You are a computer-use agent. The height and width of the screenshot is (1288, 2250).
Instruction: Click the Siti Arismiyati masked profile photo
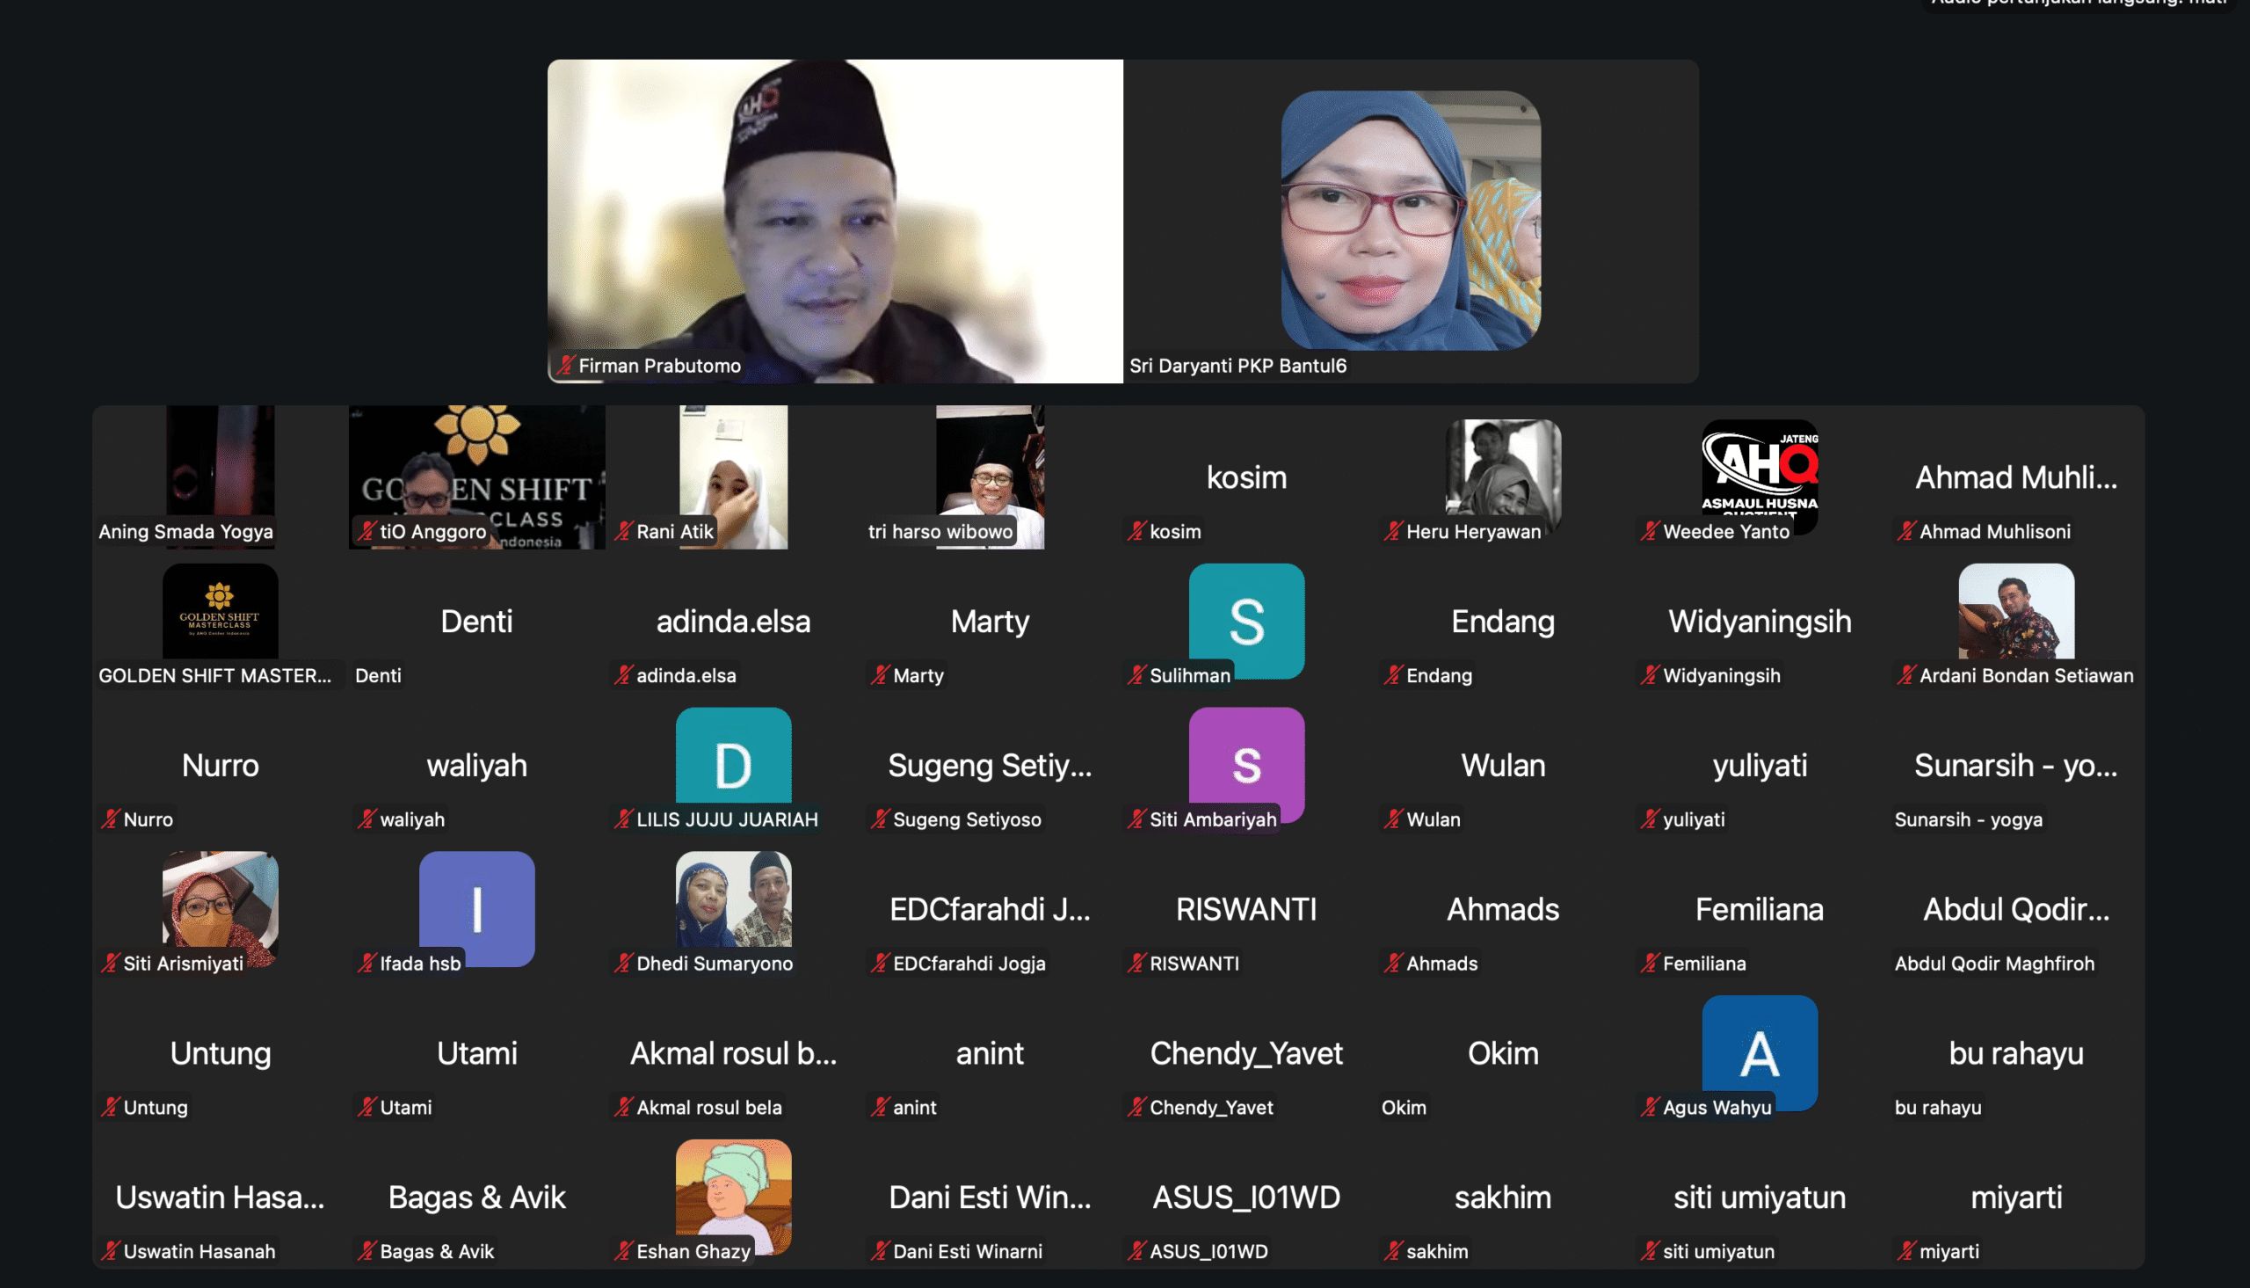point(220,902)
